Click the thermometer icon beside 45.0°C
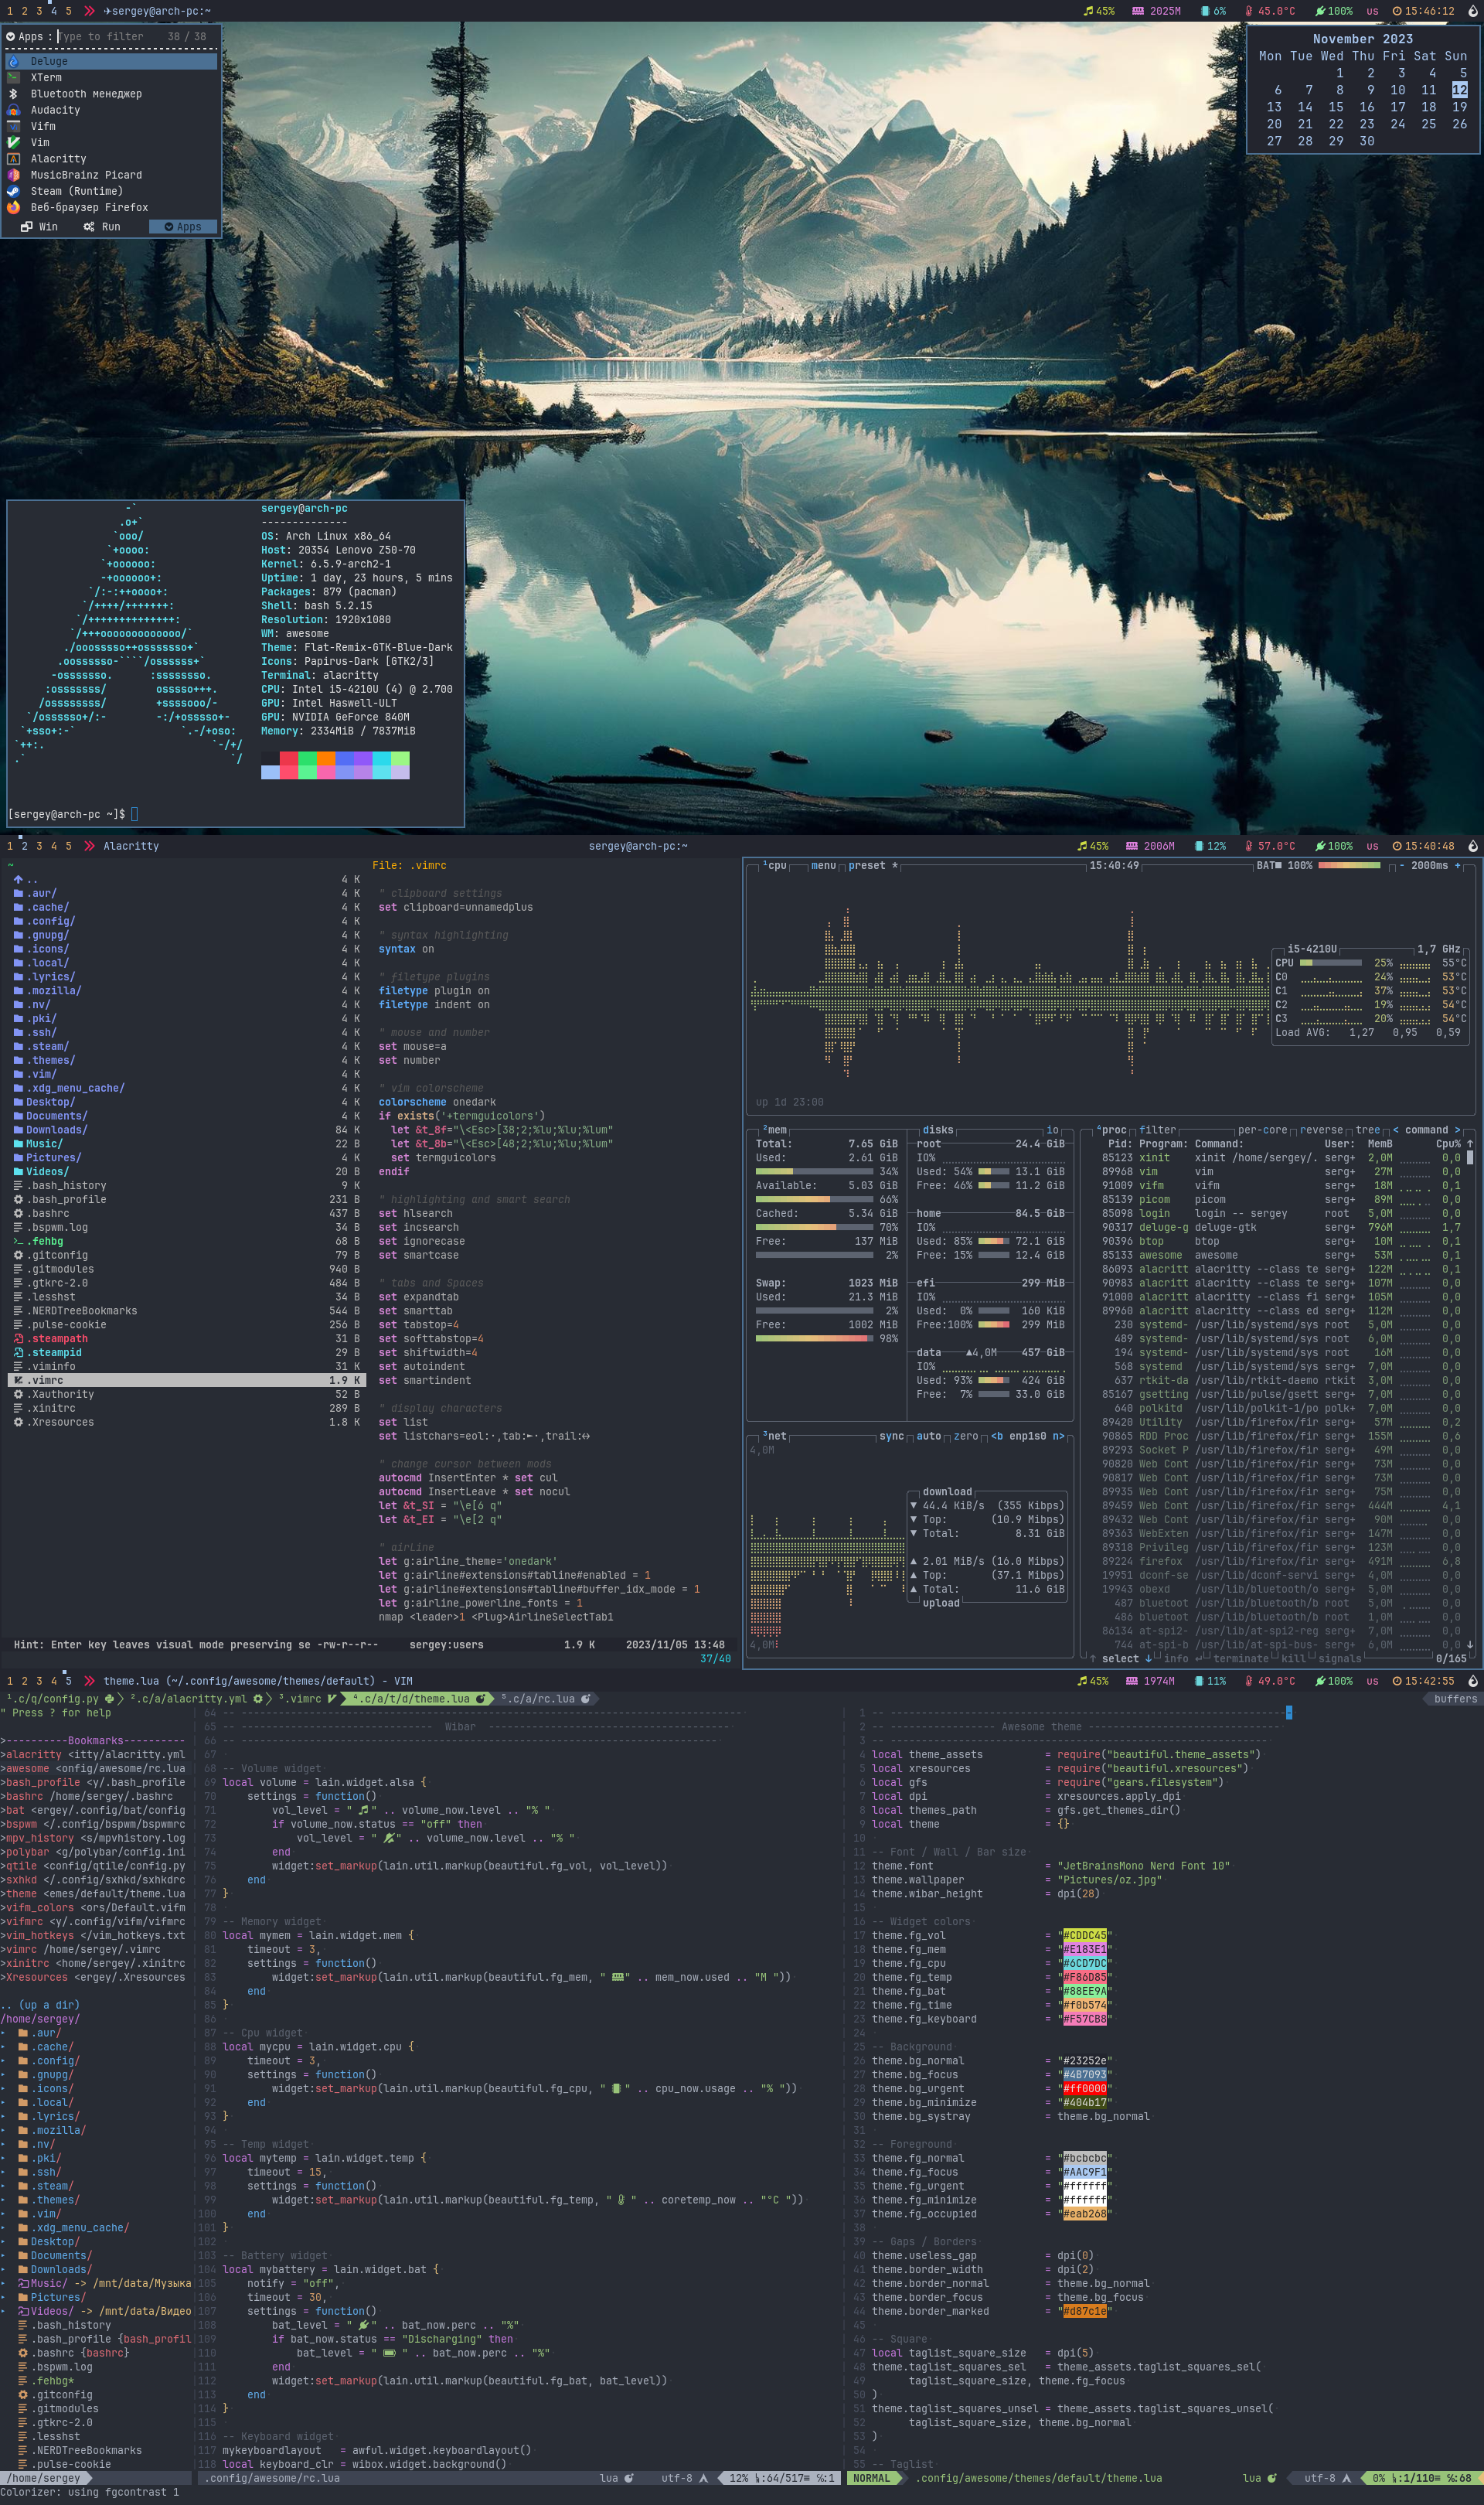1484x2505 pixels. 1249,11
